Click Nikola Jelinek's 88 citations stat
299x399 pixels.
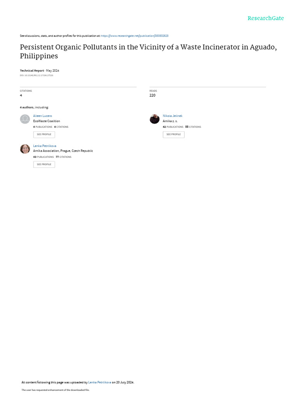(193, 127)
